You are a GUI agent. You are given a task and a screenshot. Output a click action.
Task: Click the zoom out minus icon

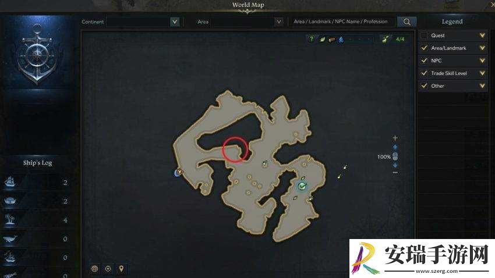(x=395, y=173)
